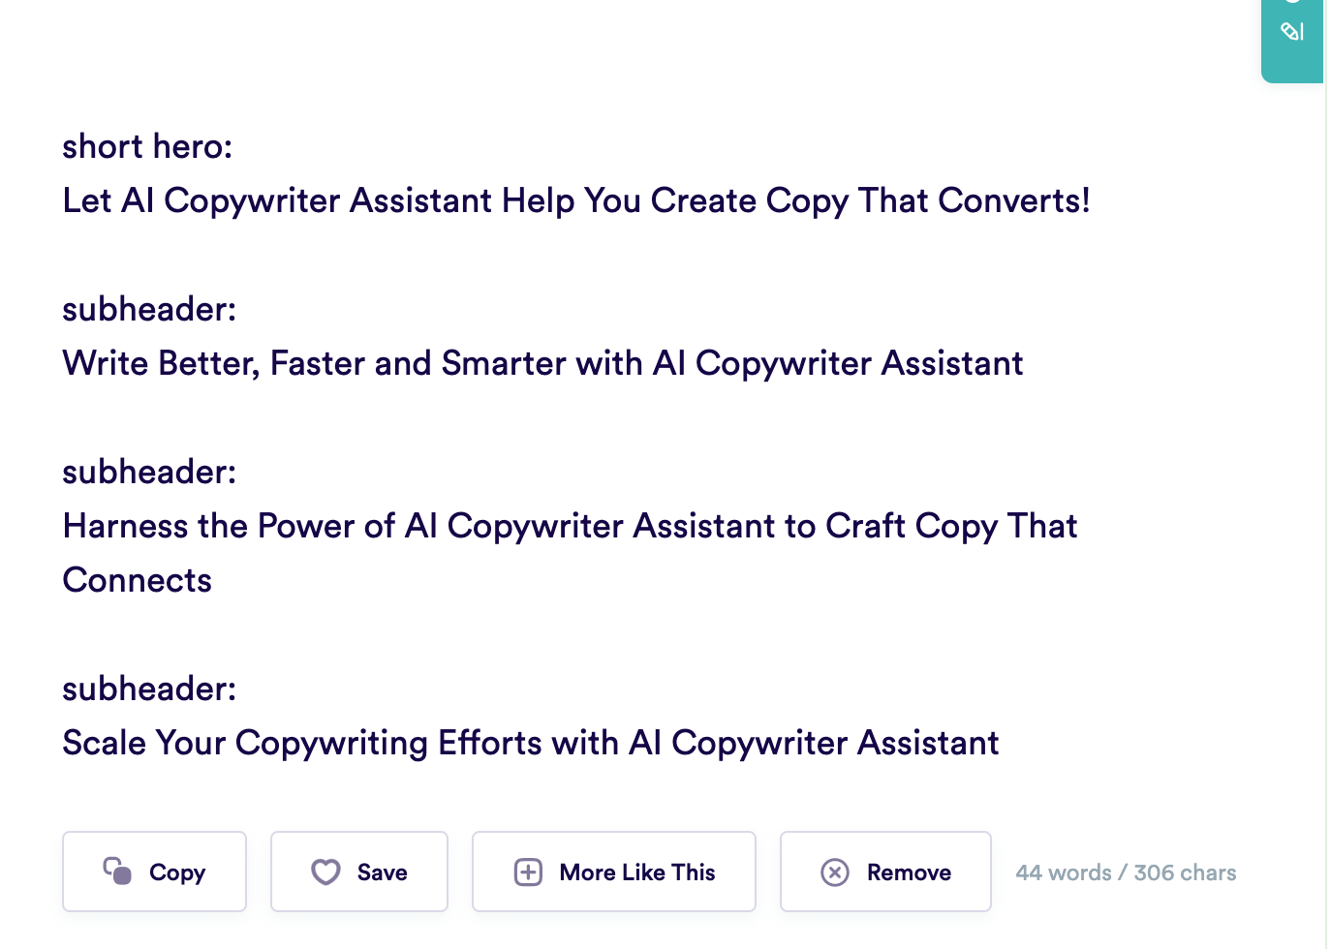
Task: Copy the generated output text
Action: coord(154,872)
